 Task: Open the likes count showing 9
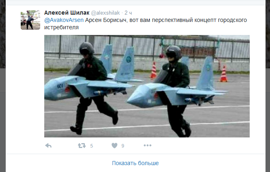click(x=123, y=146)
